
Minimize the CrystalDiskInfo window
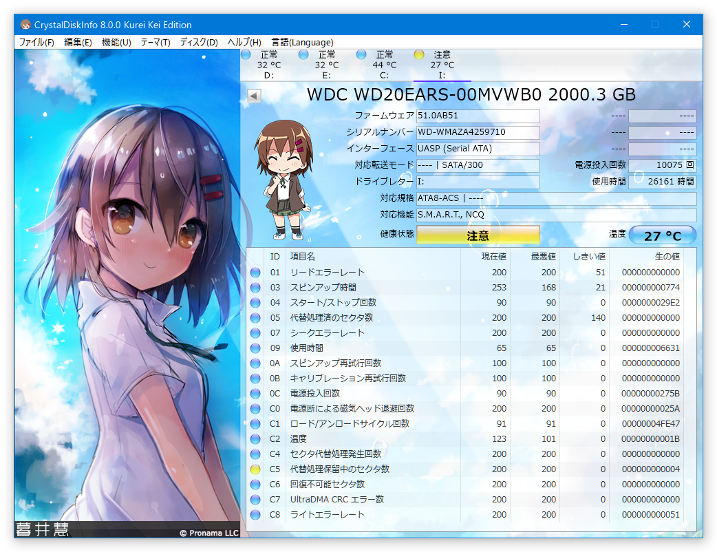point(623,24)
